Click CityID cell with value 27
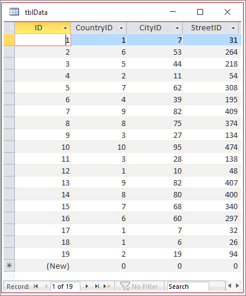Image resolution: width=246 pixels, height=296 pixels. click(154, 135)
